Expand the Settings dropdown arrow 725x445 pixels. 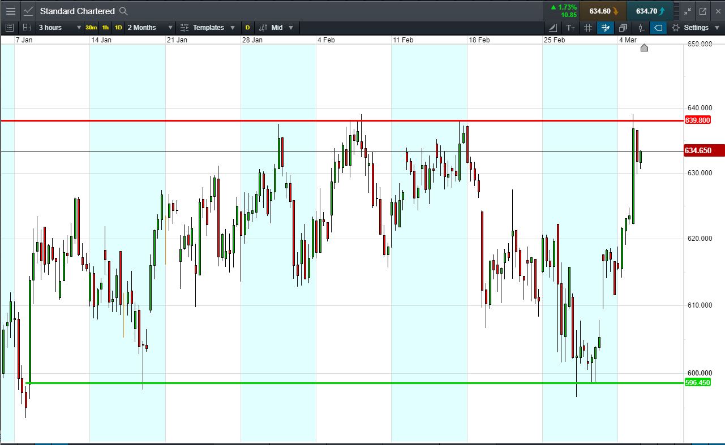(x=717, y=27)
